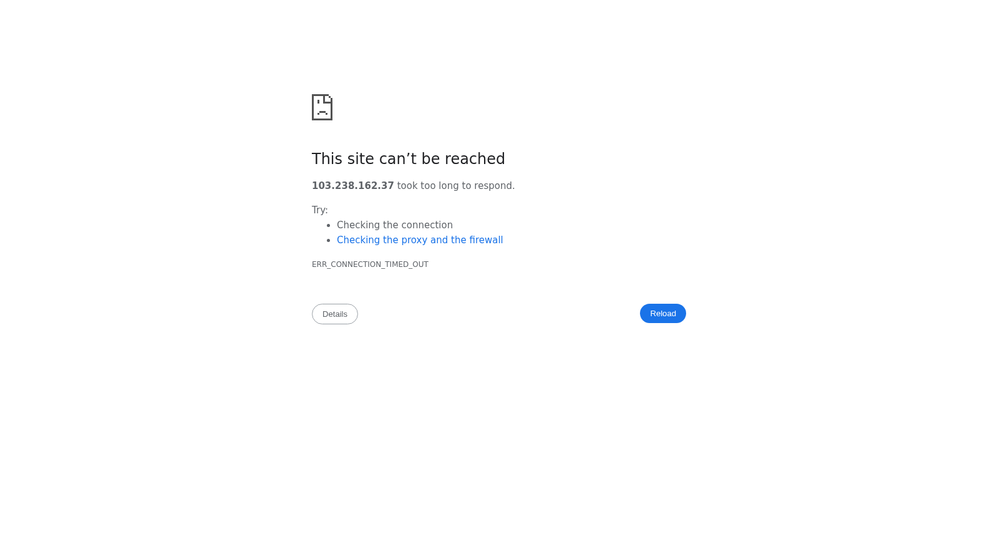Open the Details button
The image size is (998, 537).
[x=335, y=314]
